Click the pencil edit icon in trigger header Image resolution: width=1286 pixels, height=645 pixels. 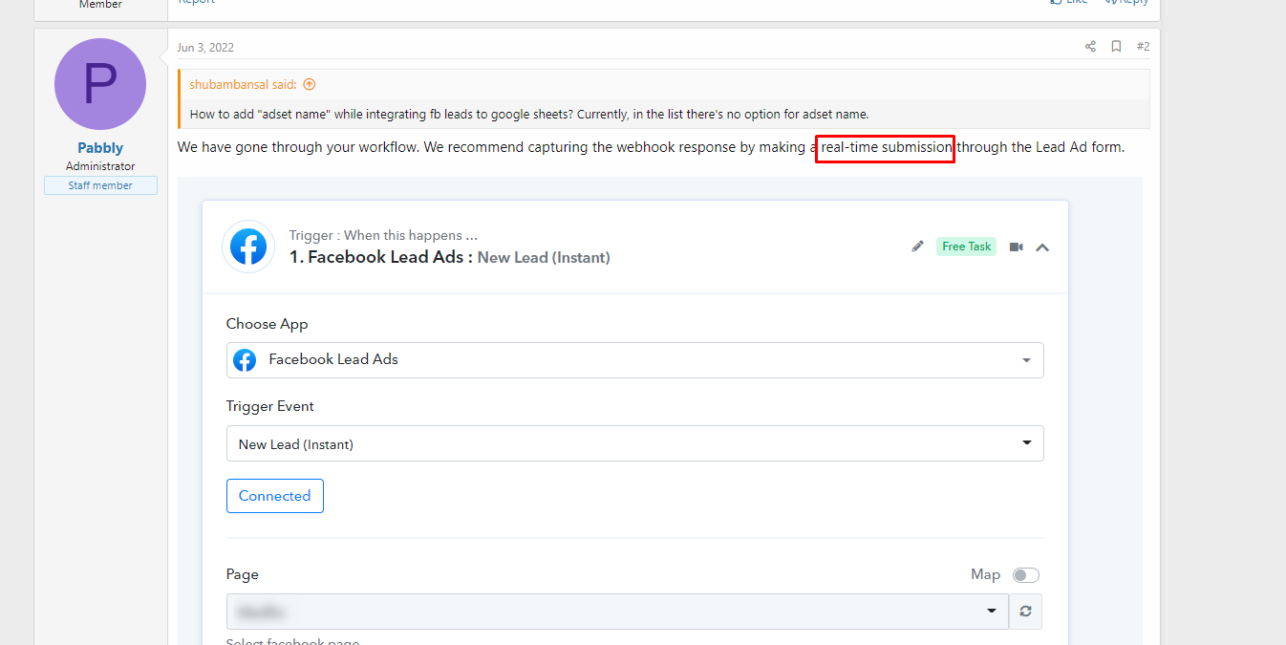click(917, 247)
